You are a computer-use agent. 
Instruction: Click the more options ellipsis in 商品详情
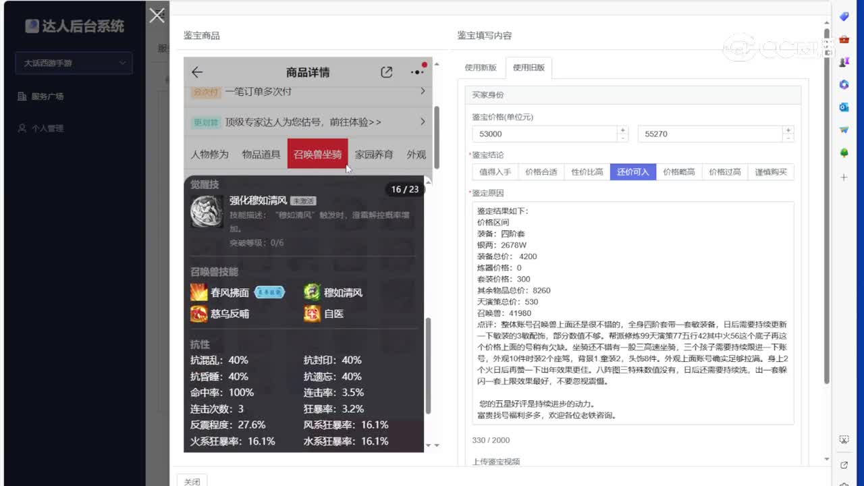pos(416,71)
